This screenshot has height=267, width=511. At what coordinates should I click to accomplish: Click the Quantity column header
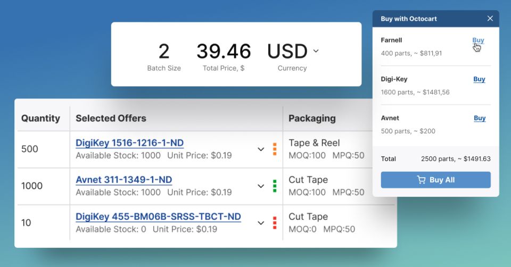point(40,118)
